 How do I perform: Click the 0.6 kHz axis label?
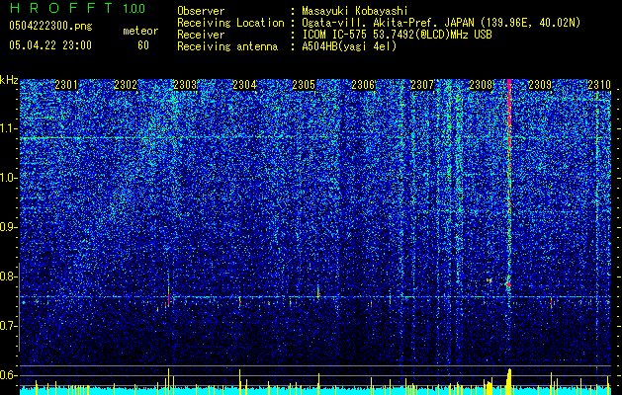pyautogui.click(x=9, y=375)
